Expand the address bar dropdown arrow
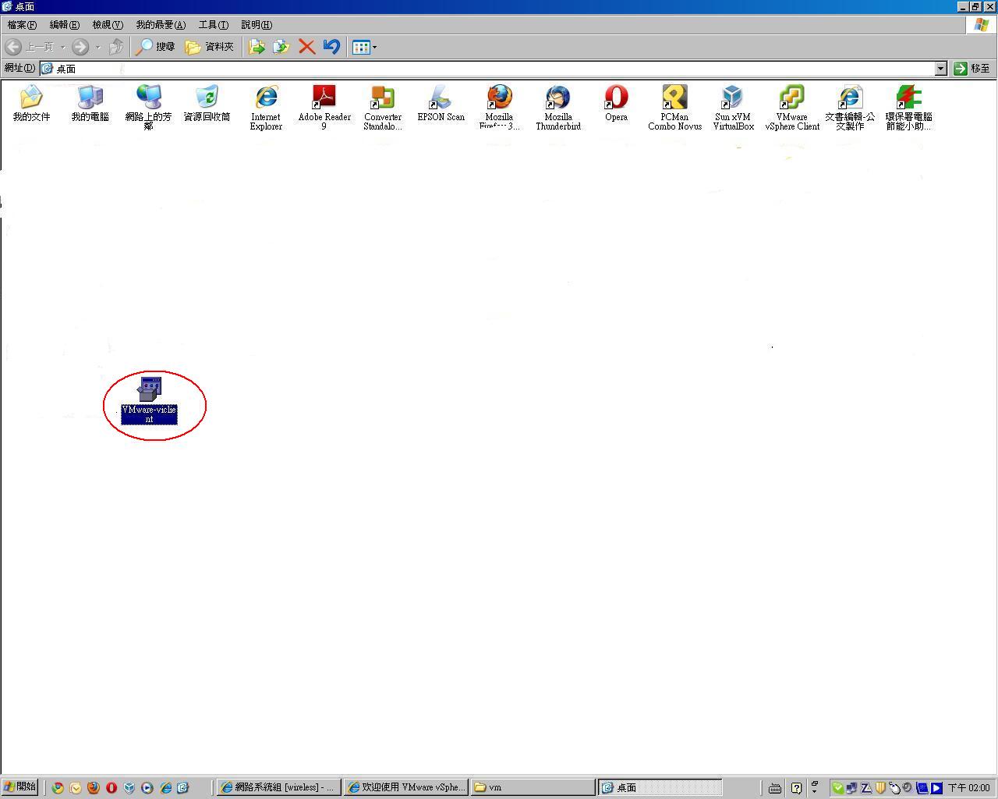Screen dimensions: 998x799 pos(940,69)
